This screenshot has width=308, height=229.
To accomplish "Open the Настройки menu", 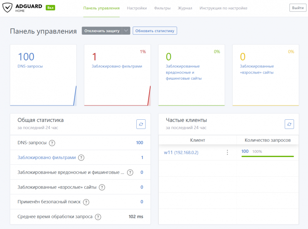I will pyautogui.click(x=137, y=8).
